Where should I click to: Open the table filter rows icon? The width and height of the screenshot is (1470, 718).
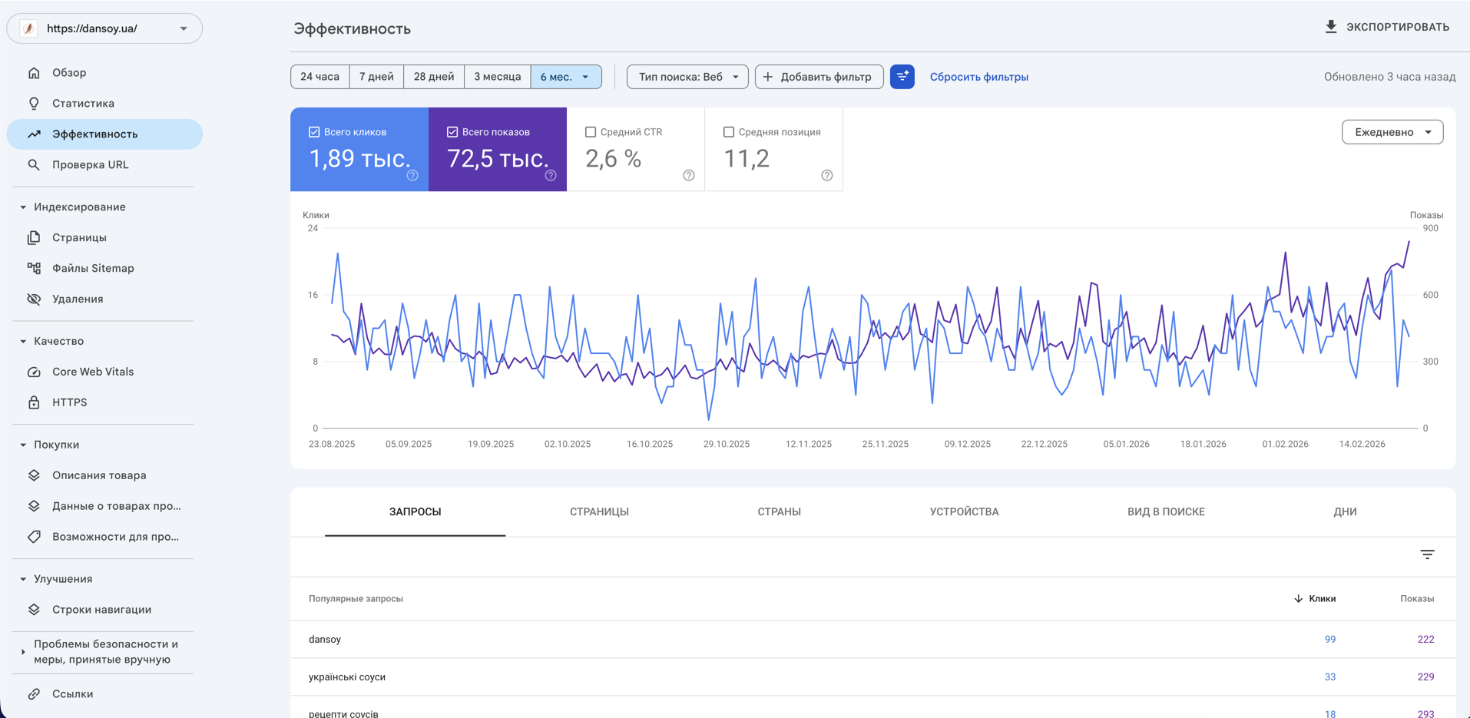point(1427,554)
